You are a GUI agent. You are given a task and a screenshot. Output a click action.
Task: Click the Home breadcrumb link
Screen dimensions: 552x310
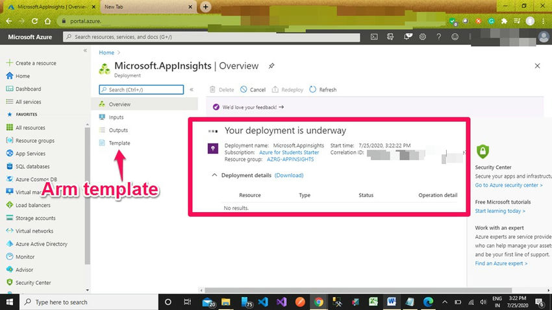click(x=107, y=53)
